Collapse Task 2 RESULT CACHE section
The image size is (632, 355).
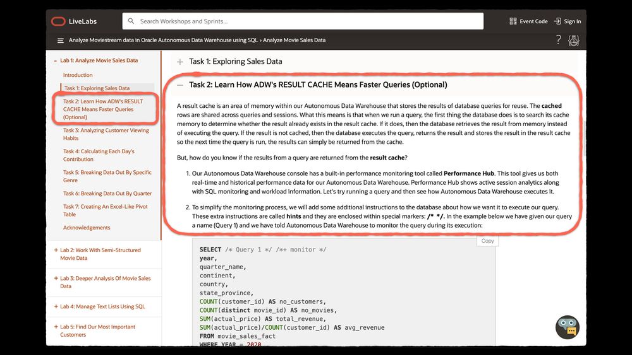(179, 85)
